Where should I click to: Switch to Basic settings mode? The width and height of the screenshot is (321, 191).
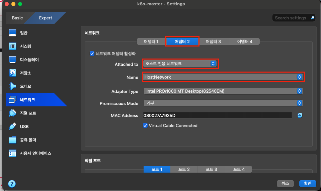pos(17,18)
